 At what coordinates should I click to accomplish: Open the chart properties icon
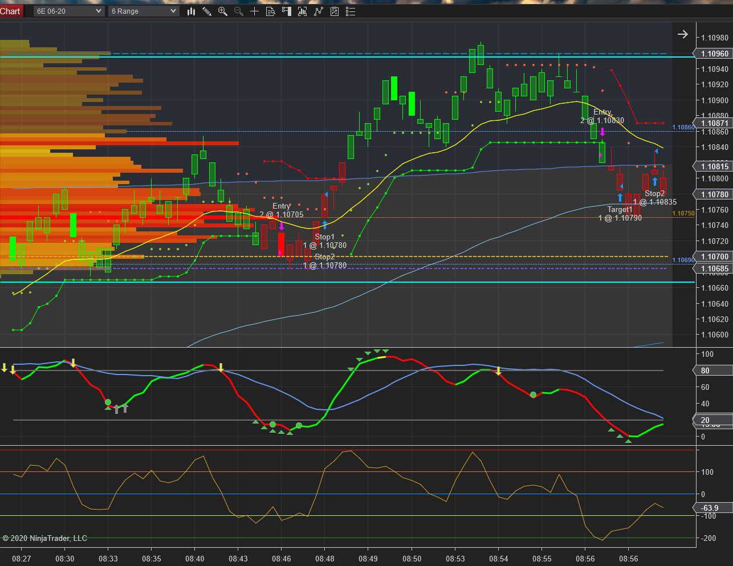pos(335,11)
